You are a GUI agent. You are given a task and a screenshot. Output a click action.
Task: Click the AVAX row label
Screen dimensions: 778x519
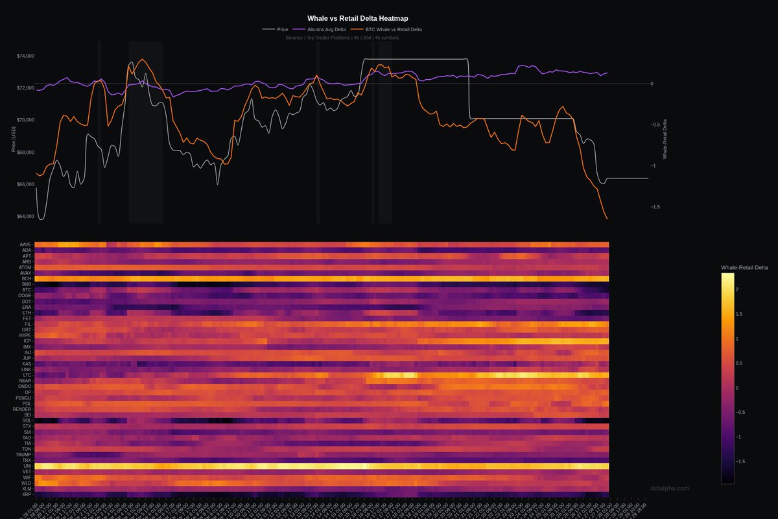(x=25, y=272)
